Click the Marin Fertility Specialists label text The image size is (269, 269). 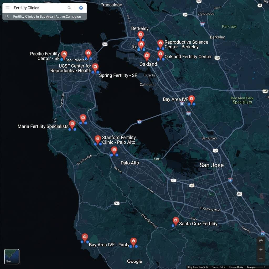coord(43,126)
